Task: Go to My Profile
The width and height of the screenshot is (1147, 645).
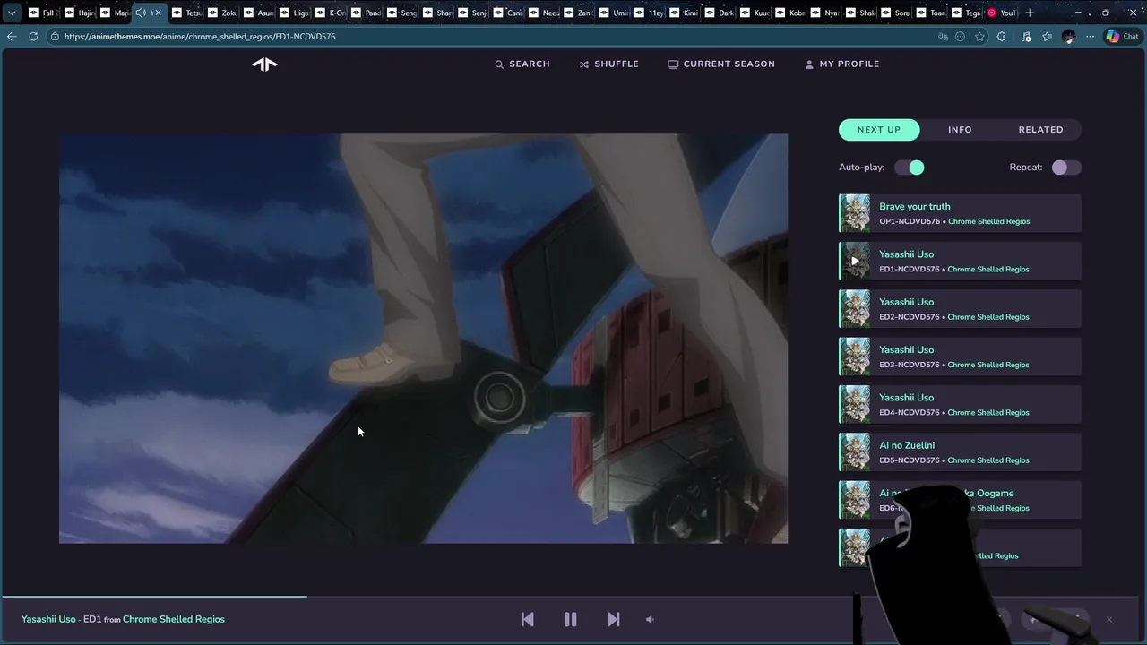Action: (x=841, y=64)
